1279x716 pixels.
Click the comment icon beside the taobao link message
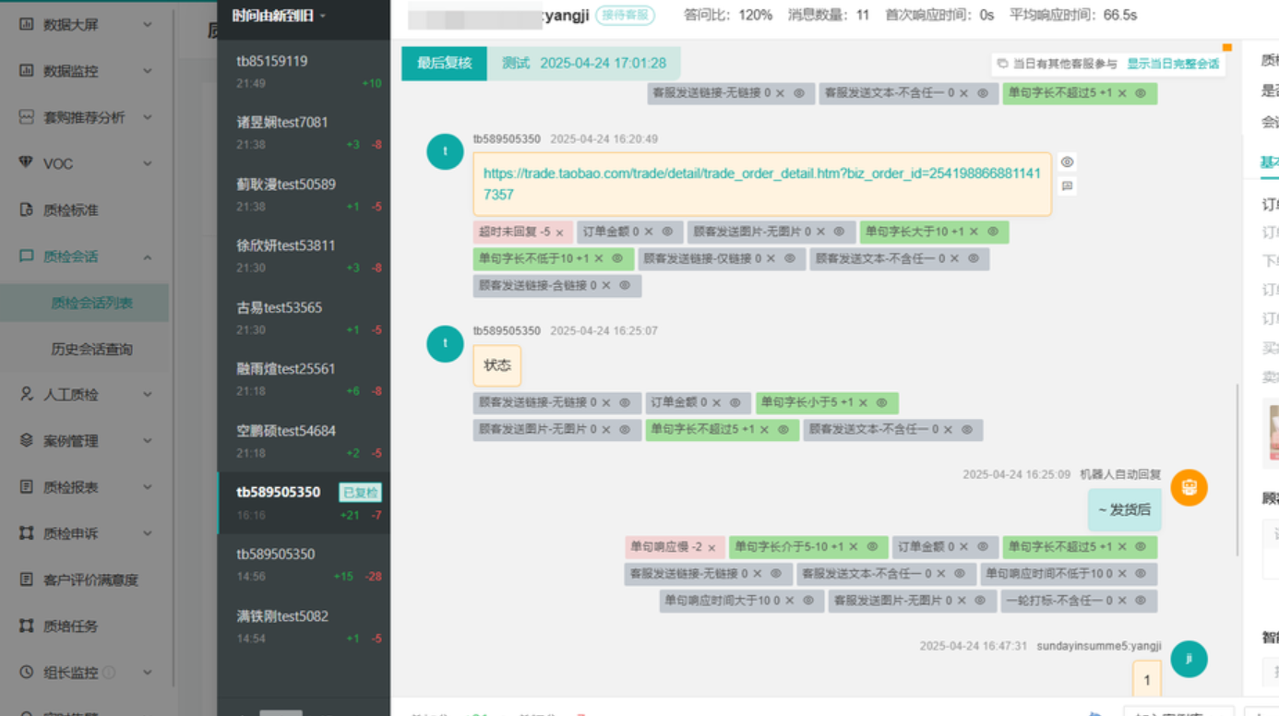tap(1067, 186)
